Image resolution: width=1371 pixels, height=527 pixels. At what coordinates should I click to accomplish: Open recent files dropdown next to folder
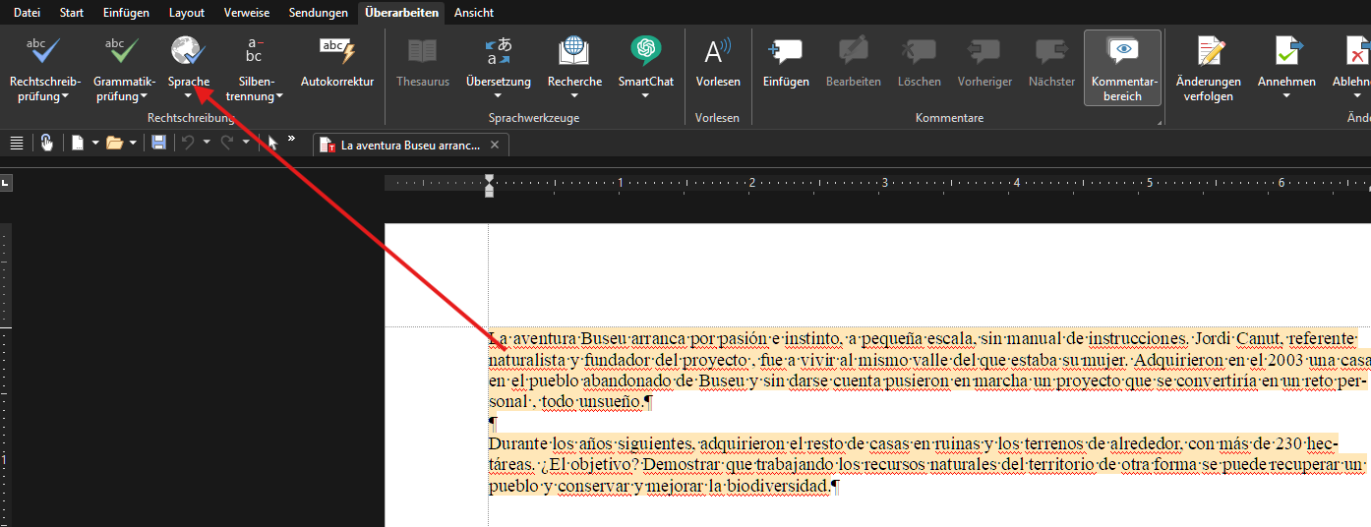pyautogui.click(x=133, y=143)
